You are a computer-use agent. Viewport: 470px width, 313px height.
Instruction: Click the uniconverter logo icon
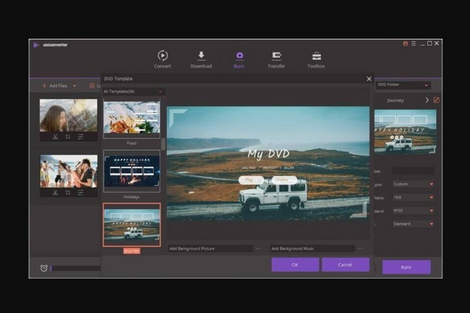(36, 45)
